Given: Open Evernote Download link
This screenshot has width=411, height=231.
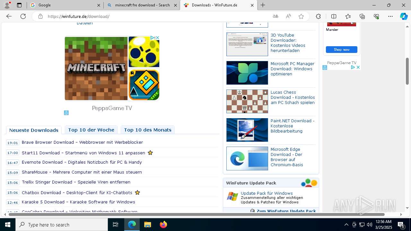Looking at the screenshot, I should click(82, 162).
